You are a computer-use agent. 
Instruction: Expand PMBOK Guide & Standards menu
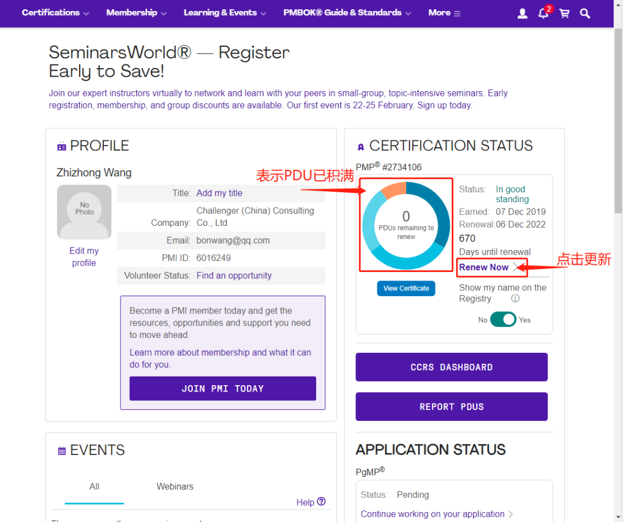347,13
